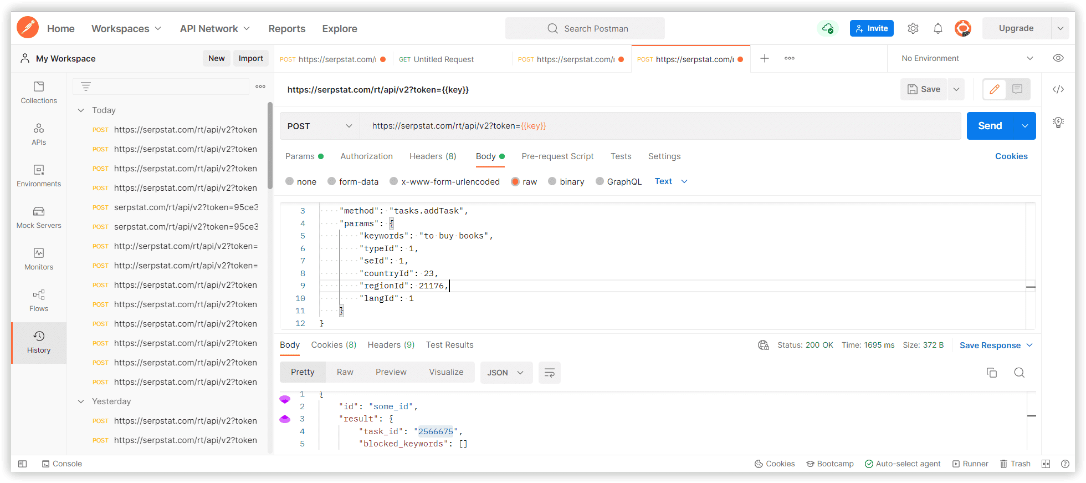The height and width of the screenshot is (483, 1086).
Task: Click the network globe icon near status
Action: (x=764, y=345)
